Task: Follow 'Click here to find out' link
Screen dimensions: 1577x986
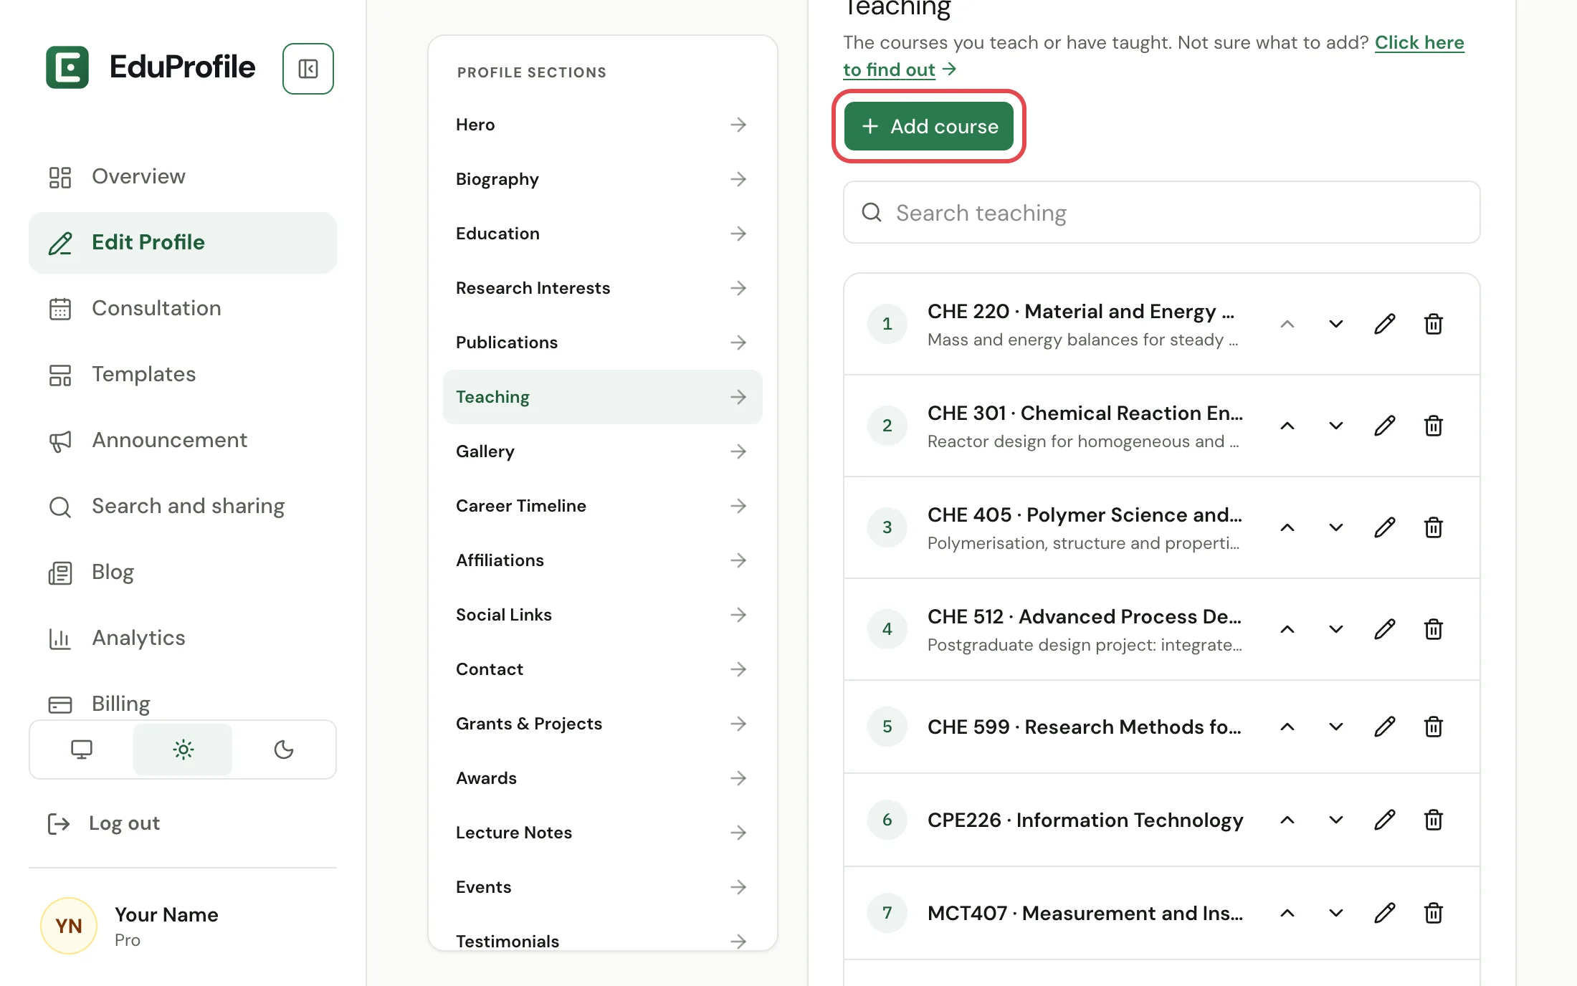Action: point(1419,43)
